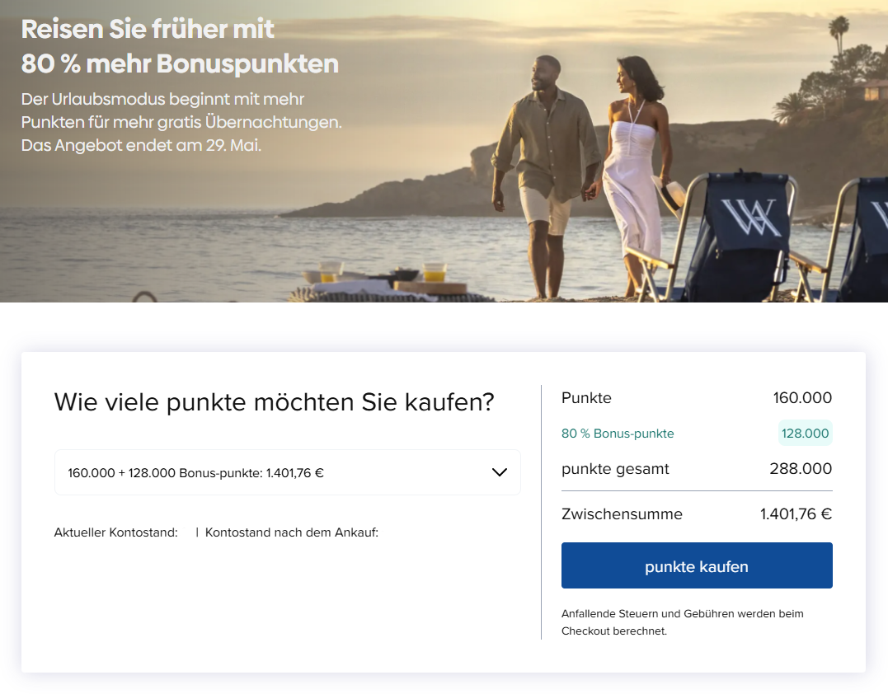Select the package showing 1.401,76 € price
The image size is (888, 694).
click(287, 471)
